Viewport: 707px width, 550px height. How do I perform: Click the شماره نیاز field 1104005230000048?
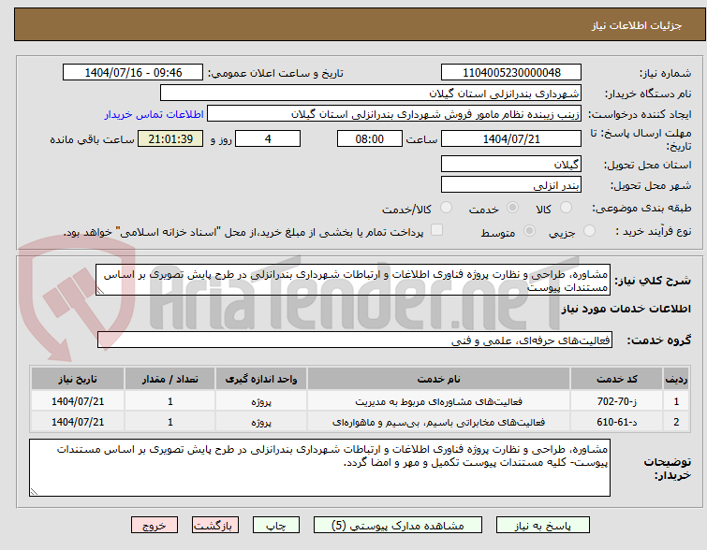(x=511, y=73)
